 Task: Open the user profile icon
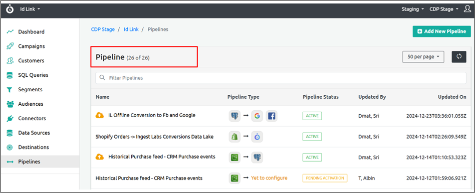tap(467, 9)
